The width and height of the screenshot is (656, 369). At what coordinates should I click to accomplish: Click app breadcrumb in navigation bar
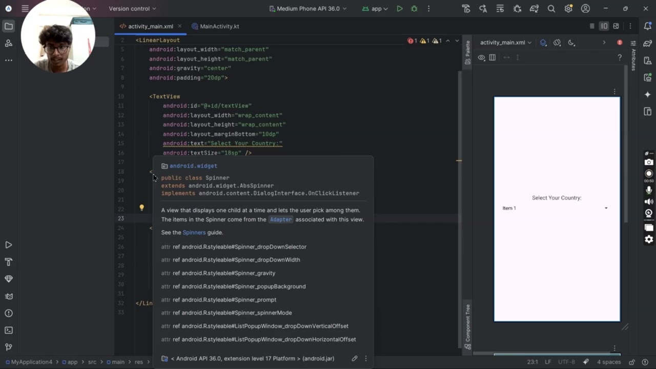tap(70, 362)
